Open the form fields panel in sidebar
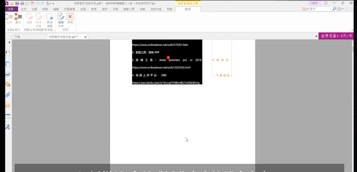This screenshot has width=357, height=172. point(8,117)
